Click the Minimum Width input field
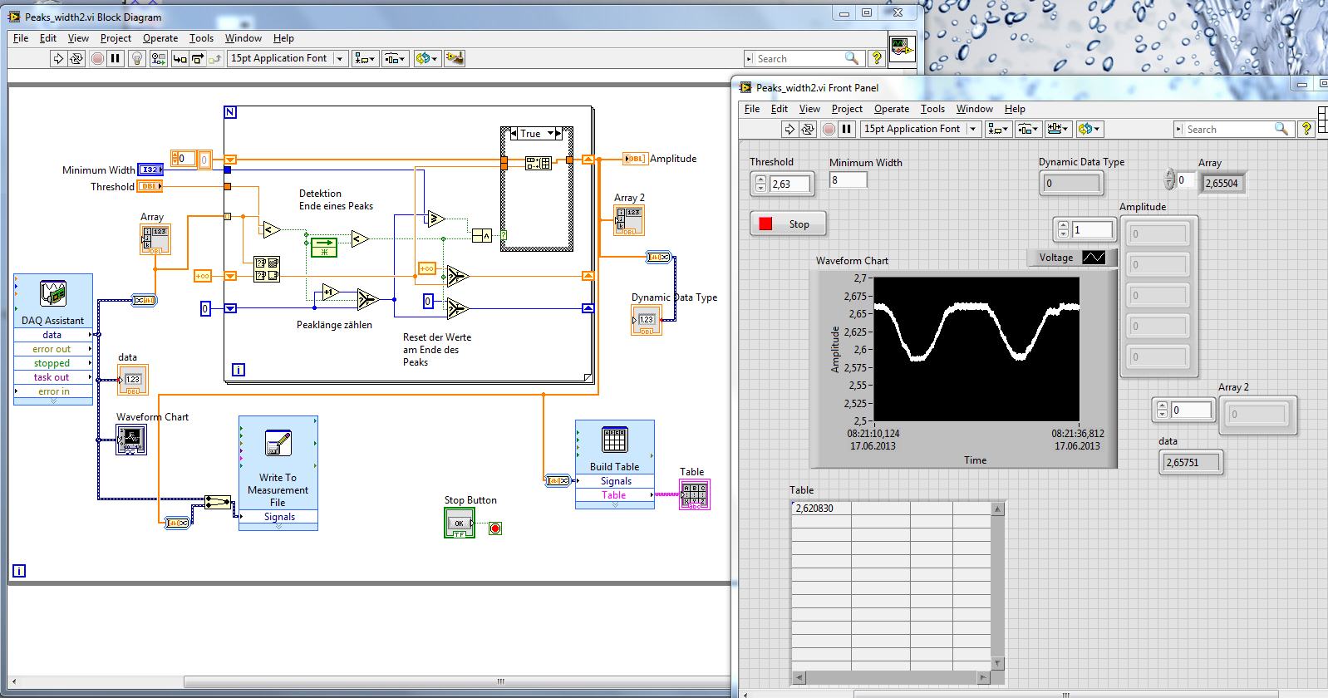 pyautogui.click(x=848, y=180)
